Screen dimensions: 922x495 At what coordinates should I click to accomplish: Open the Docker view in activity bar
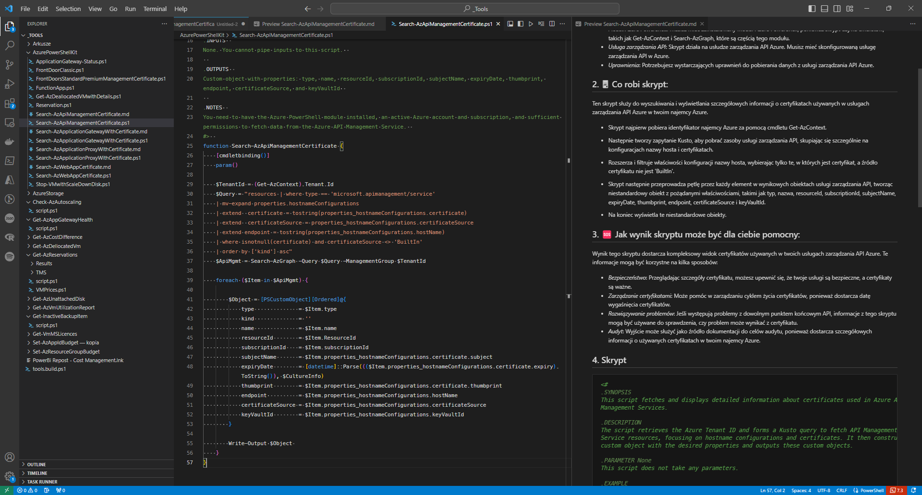10,141
